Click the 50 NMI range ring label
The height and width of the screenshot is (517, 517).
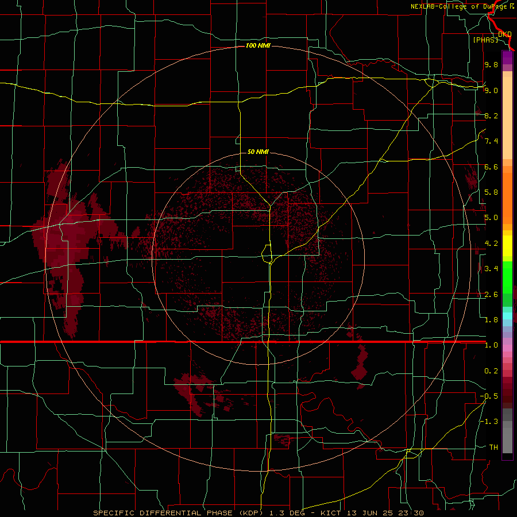point(258,152)
